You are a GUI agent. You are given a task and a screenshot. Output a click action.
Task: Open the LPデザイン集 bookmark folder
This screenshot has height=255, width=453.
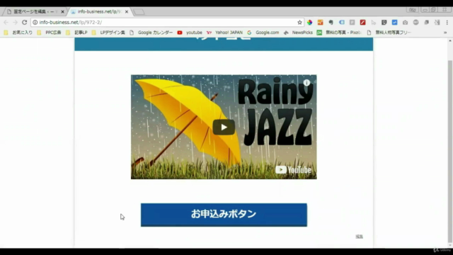coord(108,33)
